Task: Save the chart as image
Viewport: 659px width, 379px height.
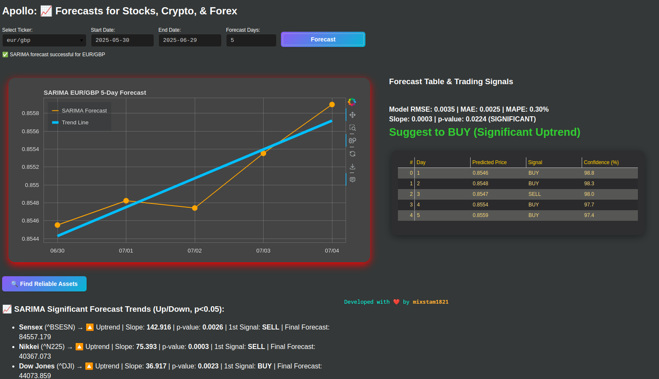Action: pyautogui.click(x=352, y=167)
